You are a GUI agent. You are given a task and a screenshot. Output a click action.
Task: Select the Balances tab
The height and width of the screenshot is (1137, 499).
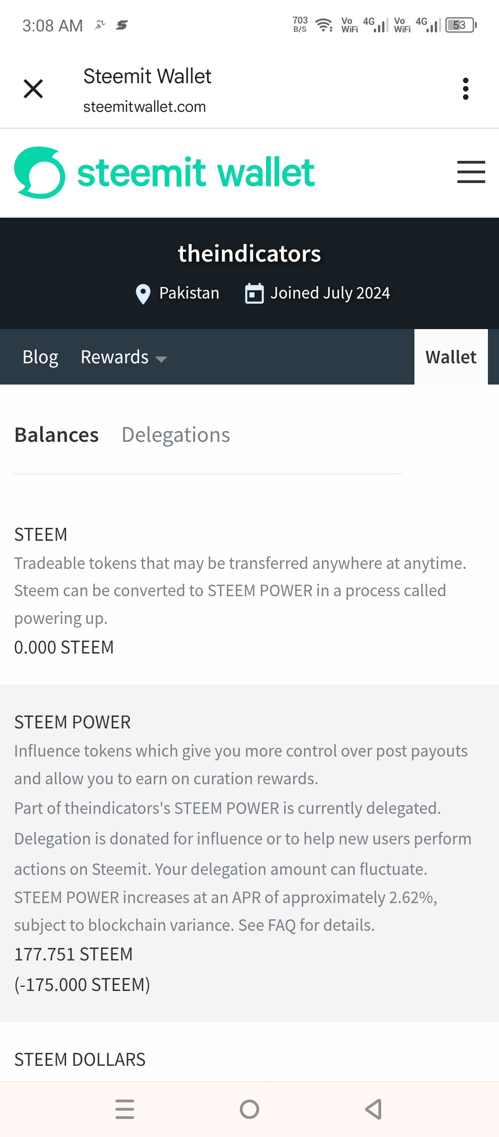tap(56, 435)
